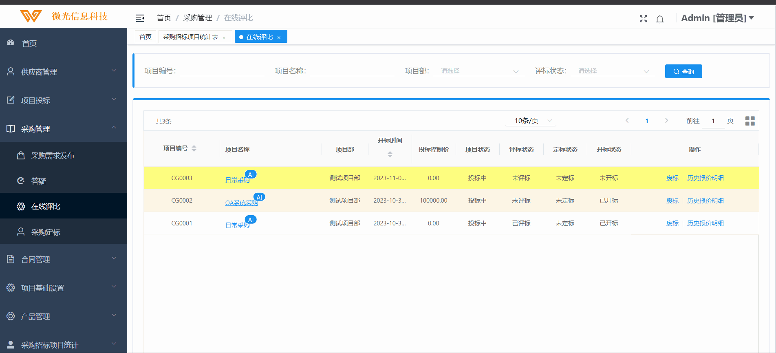This screenshot has height=353, width=776.
Task: Open the notification bell
Action: tap(660, 19)
